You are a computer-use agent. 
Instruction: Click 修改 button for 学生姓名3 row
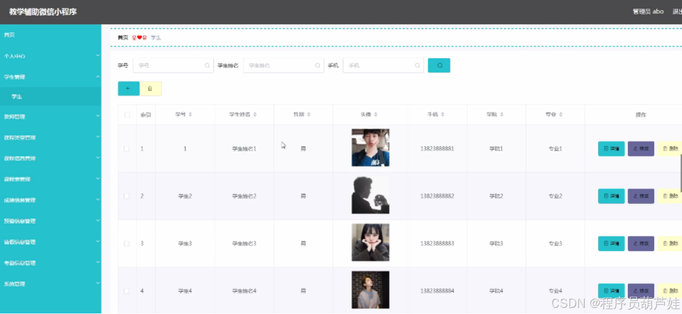point(641,243)
